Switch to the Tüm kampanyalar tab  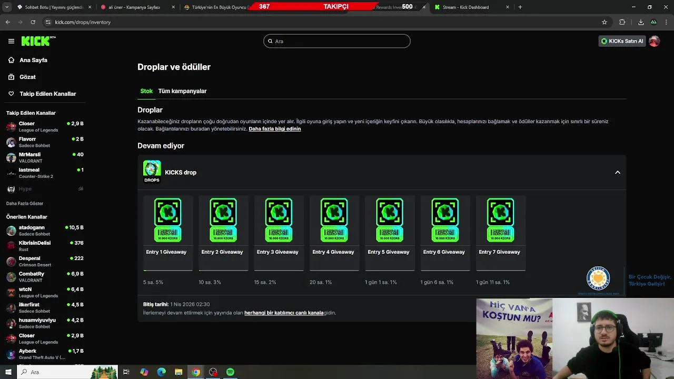(x=182, y=91)
